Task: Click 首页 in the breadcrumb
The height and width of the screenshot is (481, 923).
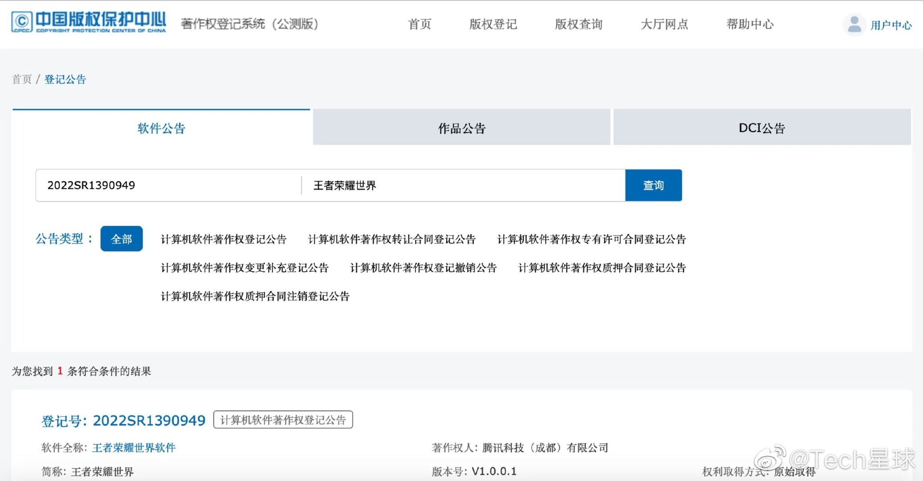Action: click(22, 79)
